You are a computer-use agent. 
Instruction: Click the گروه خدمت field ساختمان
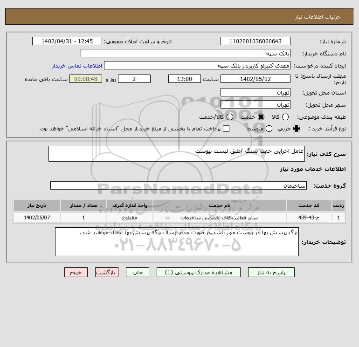[179, 185]
